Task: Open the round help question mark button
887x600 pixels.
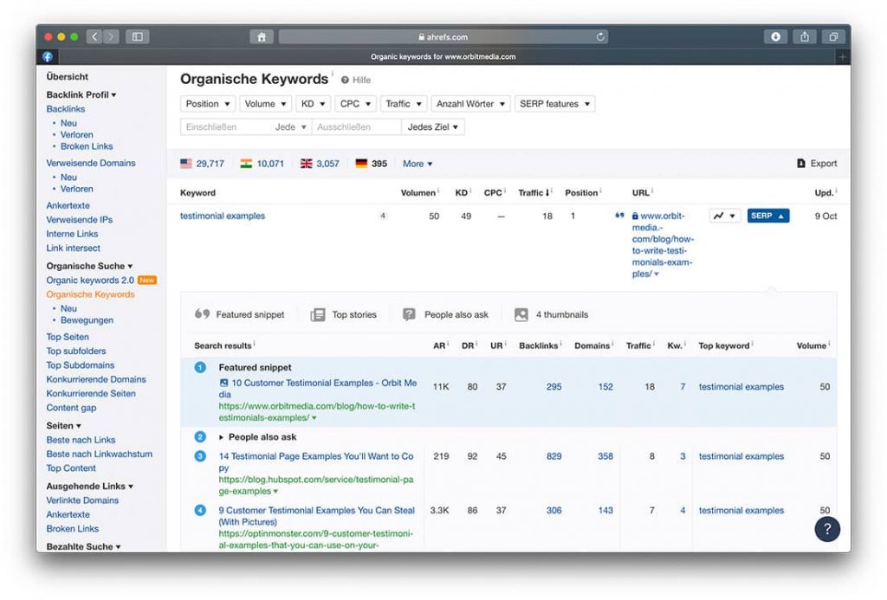Action: [827, 529]
